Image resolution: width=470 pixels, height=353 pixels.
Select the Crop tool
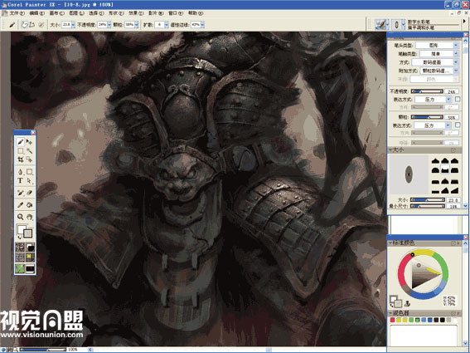20,159
